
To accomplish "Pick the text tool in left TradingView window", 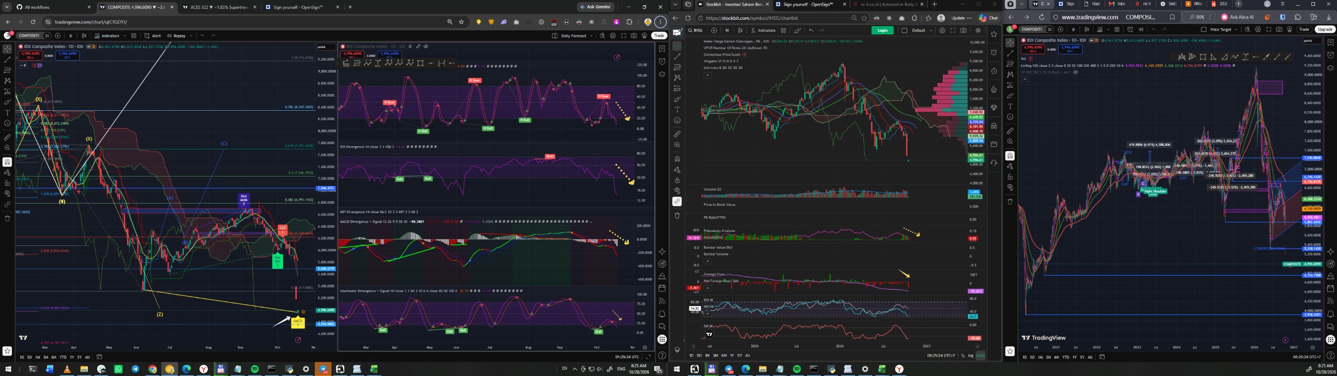I will pyautogui.click(x=7, y=113).
